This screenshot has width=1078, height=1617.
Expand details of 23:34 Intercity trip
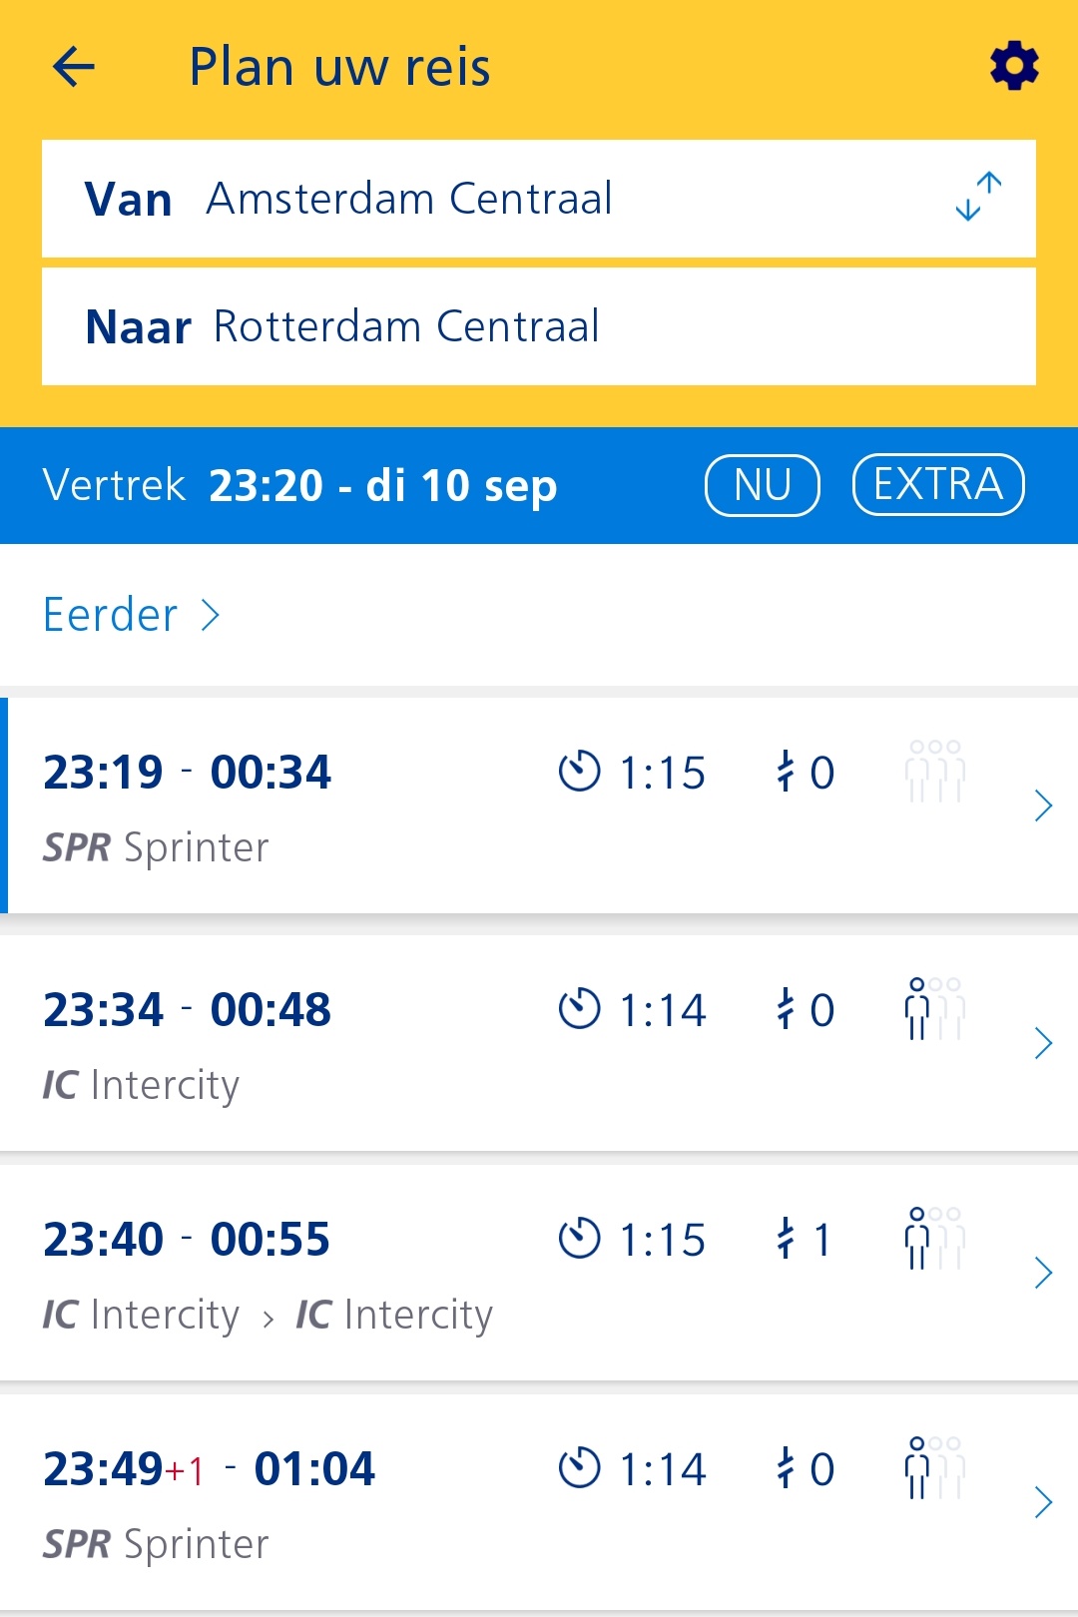[x=1043, y=1043]
